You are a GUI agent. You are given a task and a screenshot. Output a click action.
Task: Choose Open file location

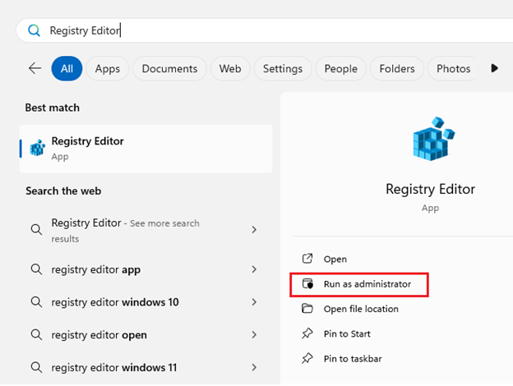point(361,309)
